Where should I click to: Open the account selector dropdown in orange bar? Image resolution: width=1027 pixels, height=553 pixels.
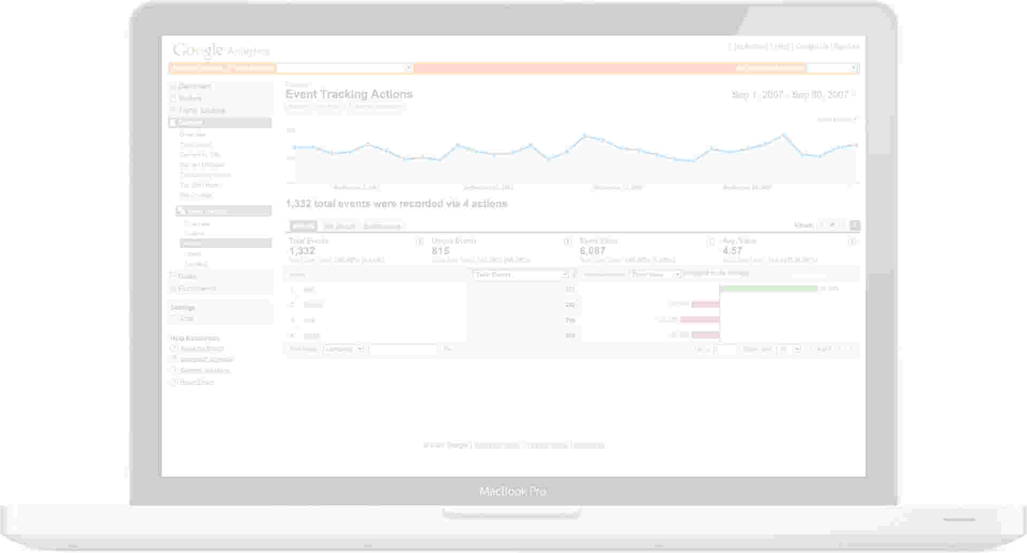[x=344, y=68]
